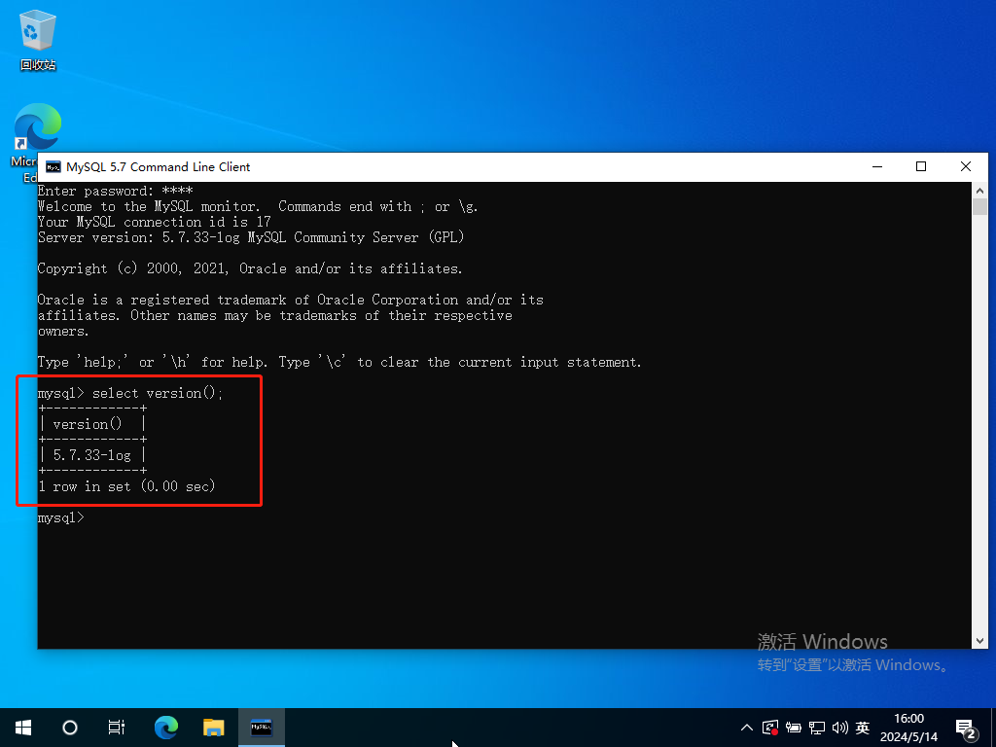Viewport: 996px width, 747px height.
Task: Click the MySQL console window title icon
Action: [52, 167]
